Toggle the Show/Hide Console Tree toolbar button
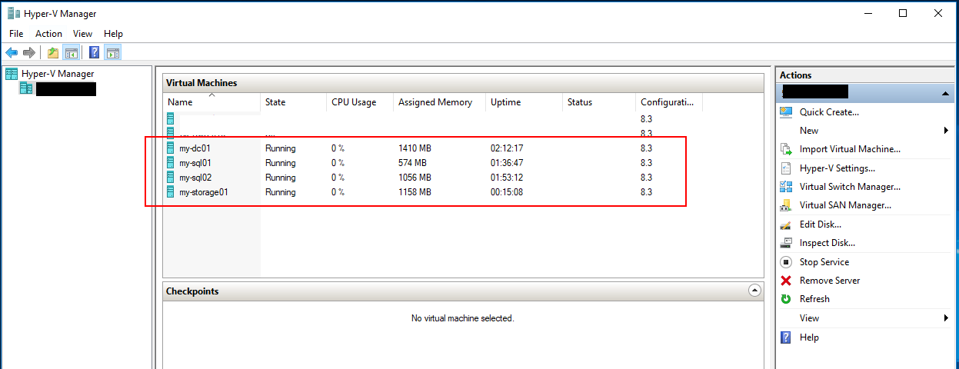Image resolution: width=959 pixels, height=369 pixels. coord(71,52)
